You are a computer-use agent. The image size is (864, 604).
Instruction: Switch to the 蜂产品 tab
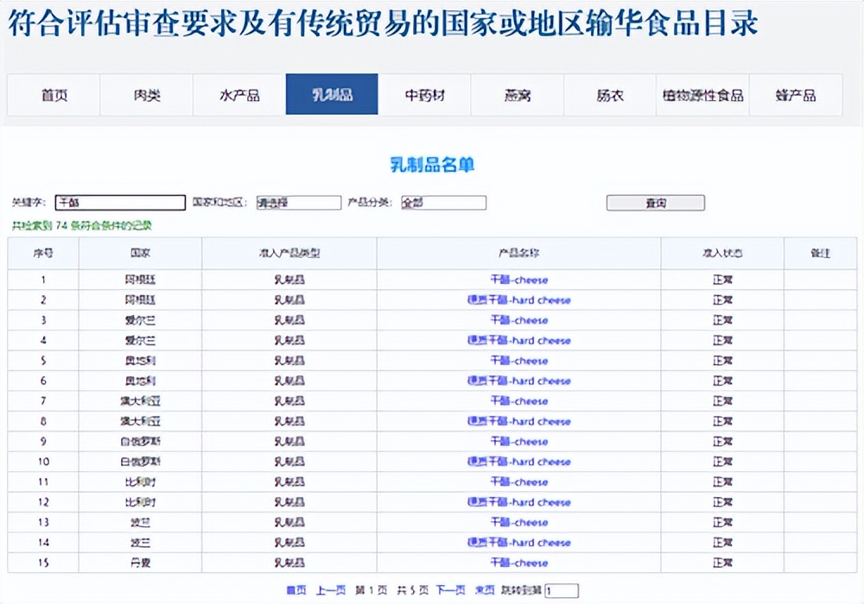point(796,95)
